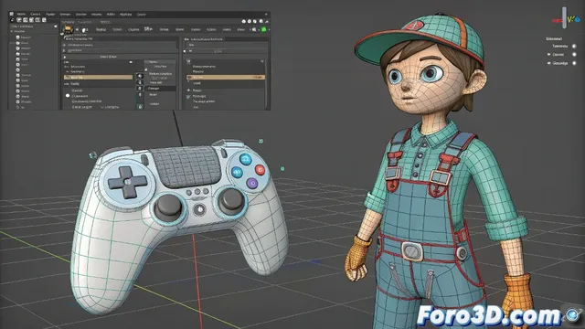
Task: Toggle the dot on the middle overlay row
Action: (574, 55)
